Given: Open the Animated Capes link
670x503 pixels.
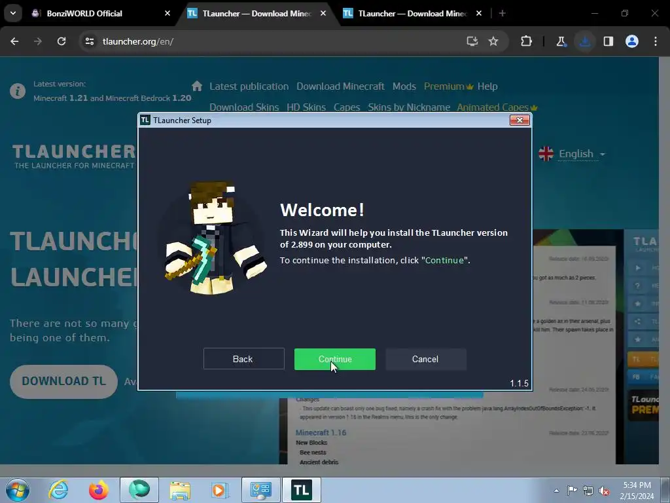Looking at the screenshot, I should pyautogui.click(x=497, y=107).
